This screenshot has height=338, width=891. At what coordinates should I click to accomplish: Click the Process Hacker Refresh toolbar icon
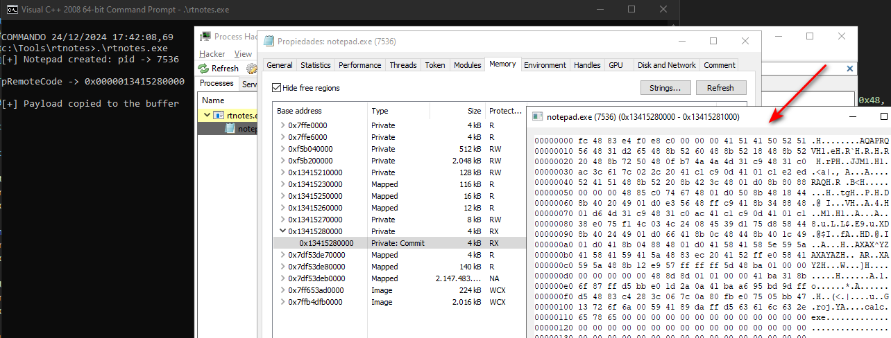pyautogui.click(x=203, y=69)
